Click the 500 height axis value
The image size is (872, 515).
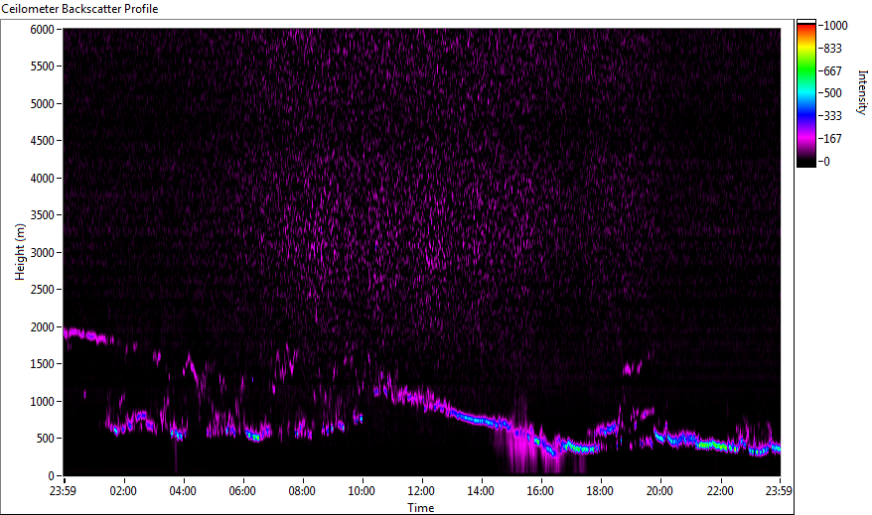coord(45,439)
